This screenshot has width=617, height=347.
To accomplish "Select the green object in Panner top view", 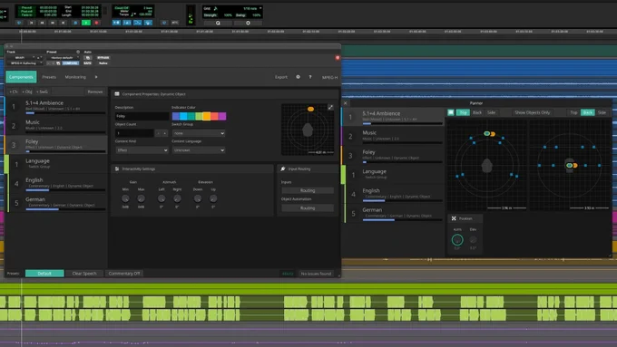I will tap(487, 133).
